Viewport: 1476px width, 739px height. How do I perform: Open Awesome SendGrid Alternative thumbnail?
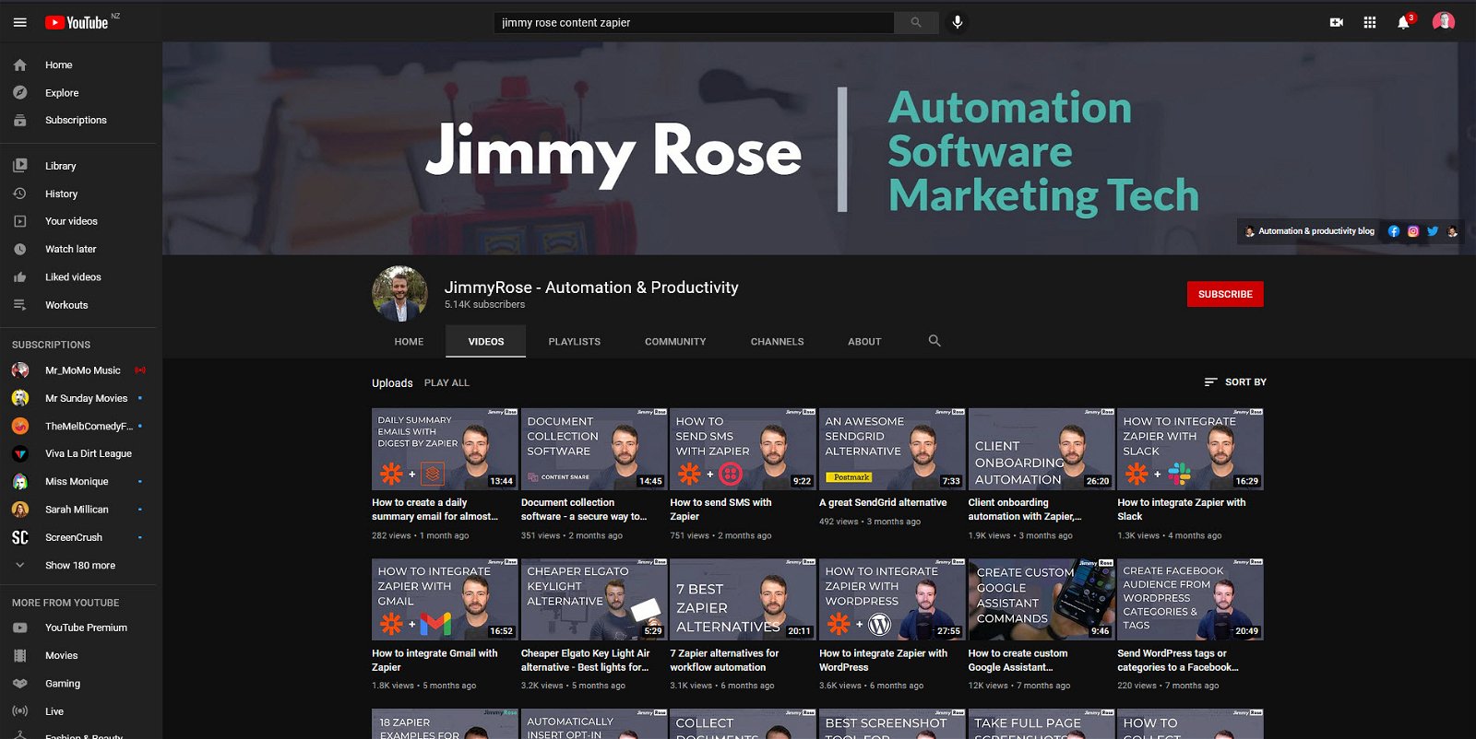(892, 449)
